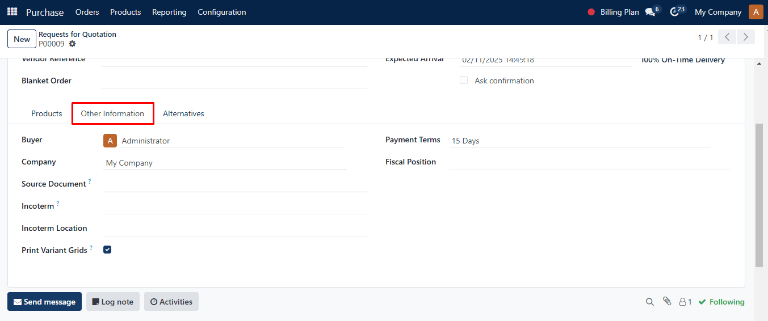Open the user avatar menu

(x=756, y=12)
